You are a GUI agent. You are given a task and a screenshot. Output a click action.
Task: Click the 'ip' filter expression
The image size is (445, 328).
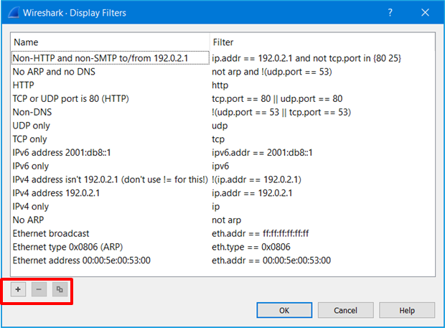click(216, 207)
